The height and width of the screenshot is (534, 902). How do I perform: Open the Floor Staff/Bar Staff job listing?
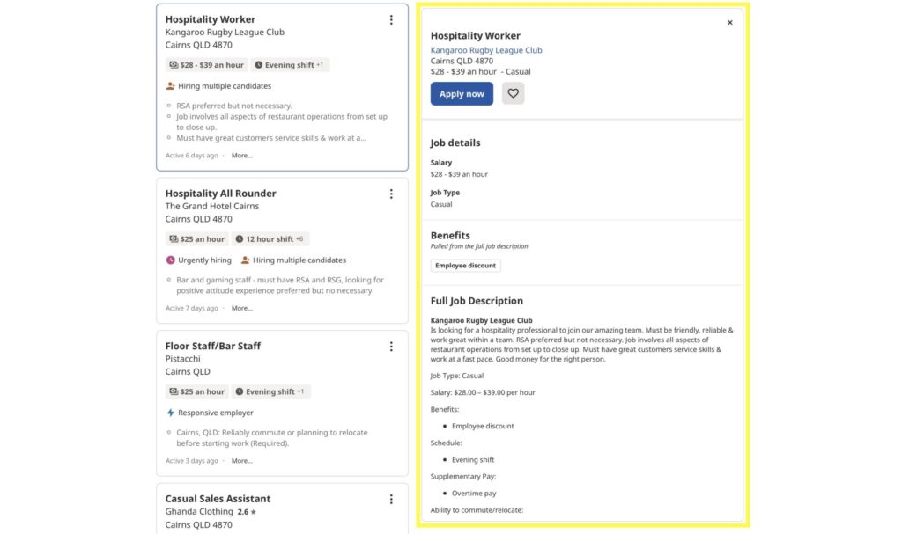pyautogui.click(x=213, y=346)
